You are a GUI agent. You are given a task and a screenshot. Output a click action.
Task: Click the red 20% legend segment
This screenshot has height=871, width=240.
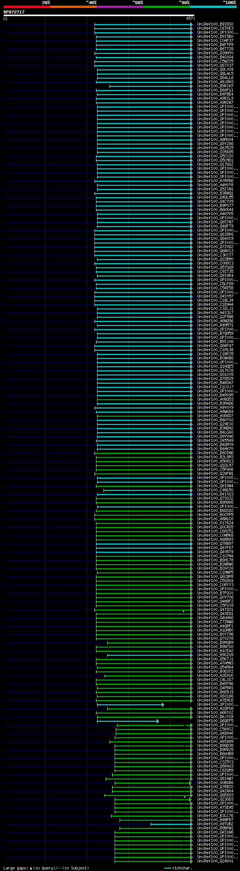[27, 7]
